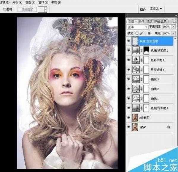Enable the 透明 checkbox in options bar
The image size is (178, 172).
coord(4,9)
